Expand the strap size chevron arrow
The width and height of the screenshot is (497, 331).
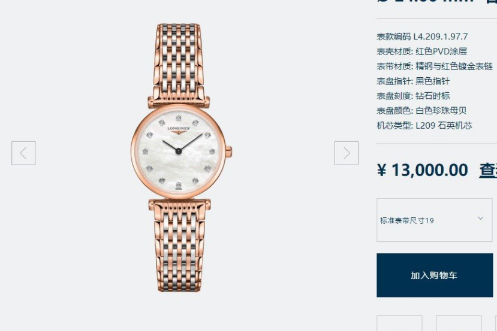click(481, 218)
